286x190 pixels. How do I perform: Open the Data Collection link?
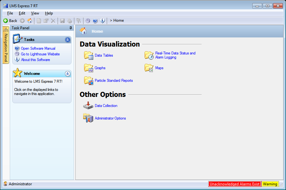(106, 106)
